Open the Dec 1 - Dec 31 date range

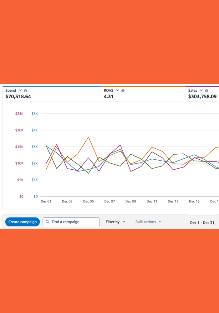(203, 223)
